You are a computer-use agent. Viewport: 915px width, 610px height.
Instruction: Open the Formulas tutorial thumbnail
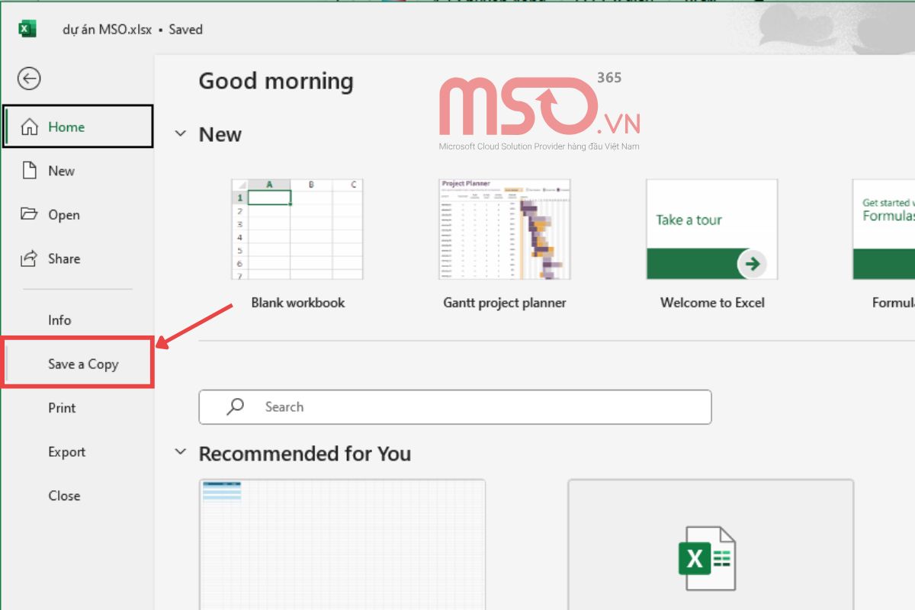click(x=884, y=230)
